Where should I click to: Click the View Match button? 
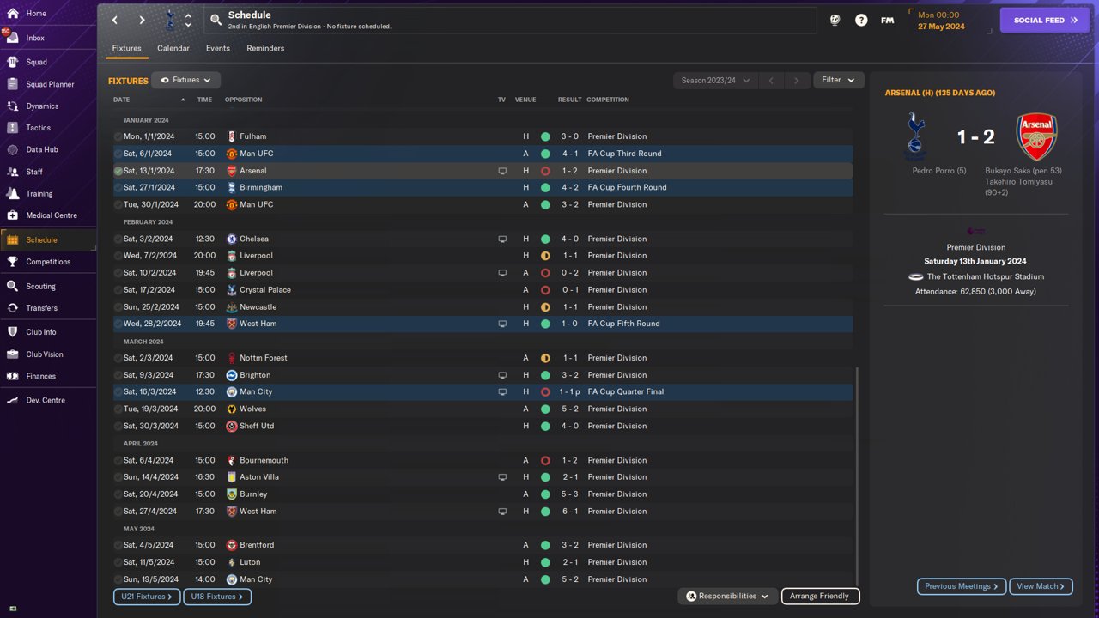click(x=1041, y=586)
